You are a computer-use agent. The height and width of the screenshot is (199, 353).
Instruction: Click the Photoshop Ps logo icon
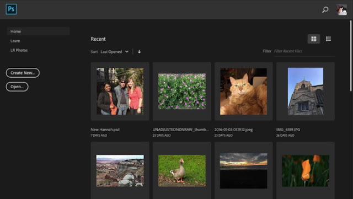[x=11, y=9]
